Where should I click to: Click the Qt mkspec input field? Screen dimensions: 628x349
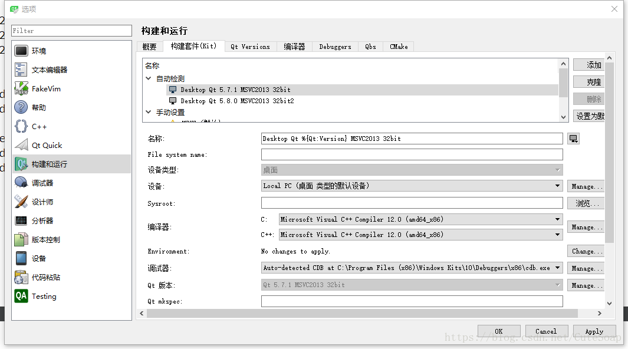click(412, 301)
